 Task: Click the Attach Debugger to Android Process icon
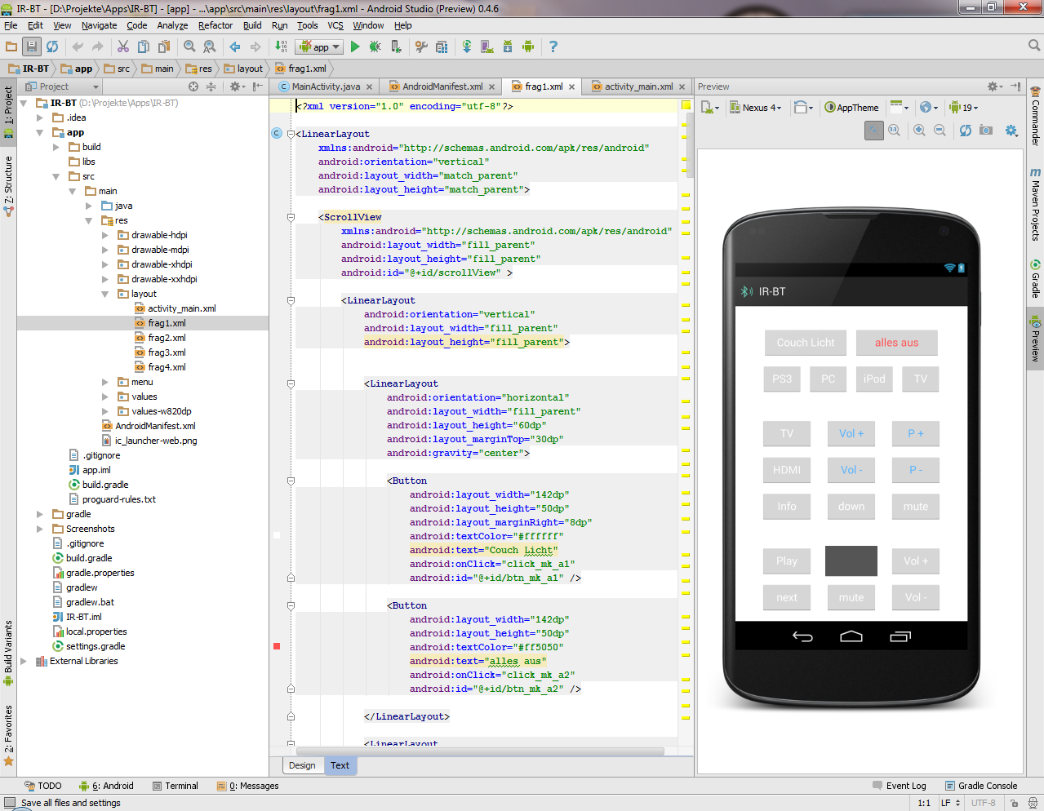(396, 47)
